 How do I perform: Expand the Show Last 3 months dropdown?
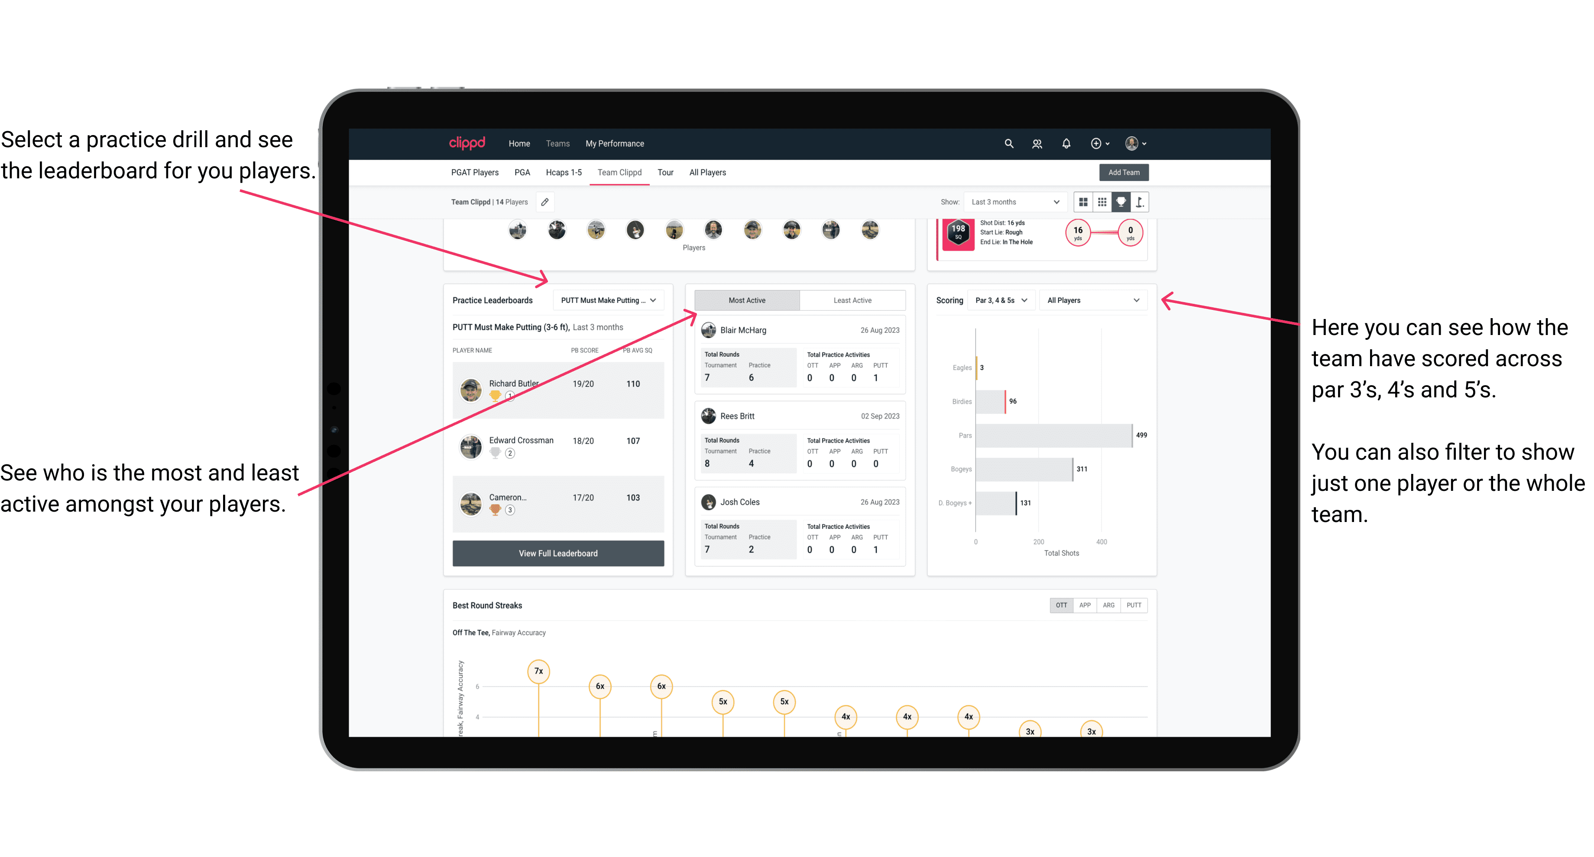[x=1014, y=202]
